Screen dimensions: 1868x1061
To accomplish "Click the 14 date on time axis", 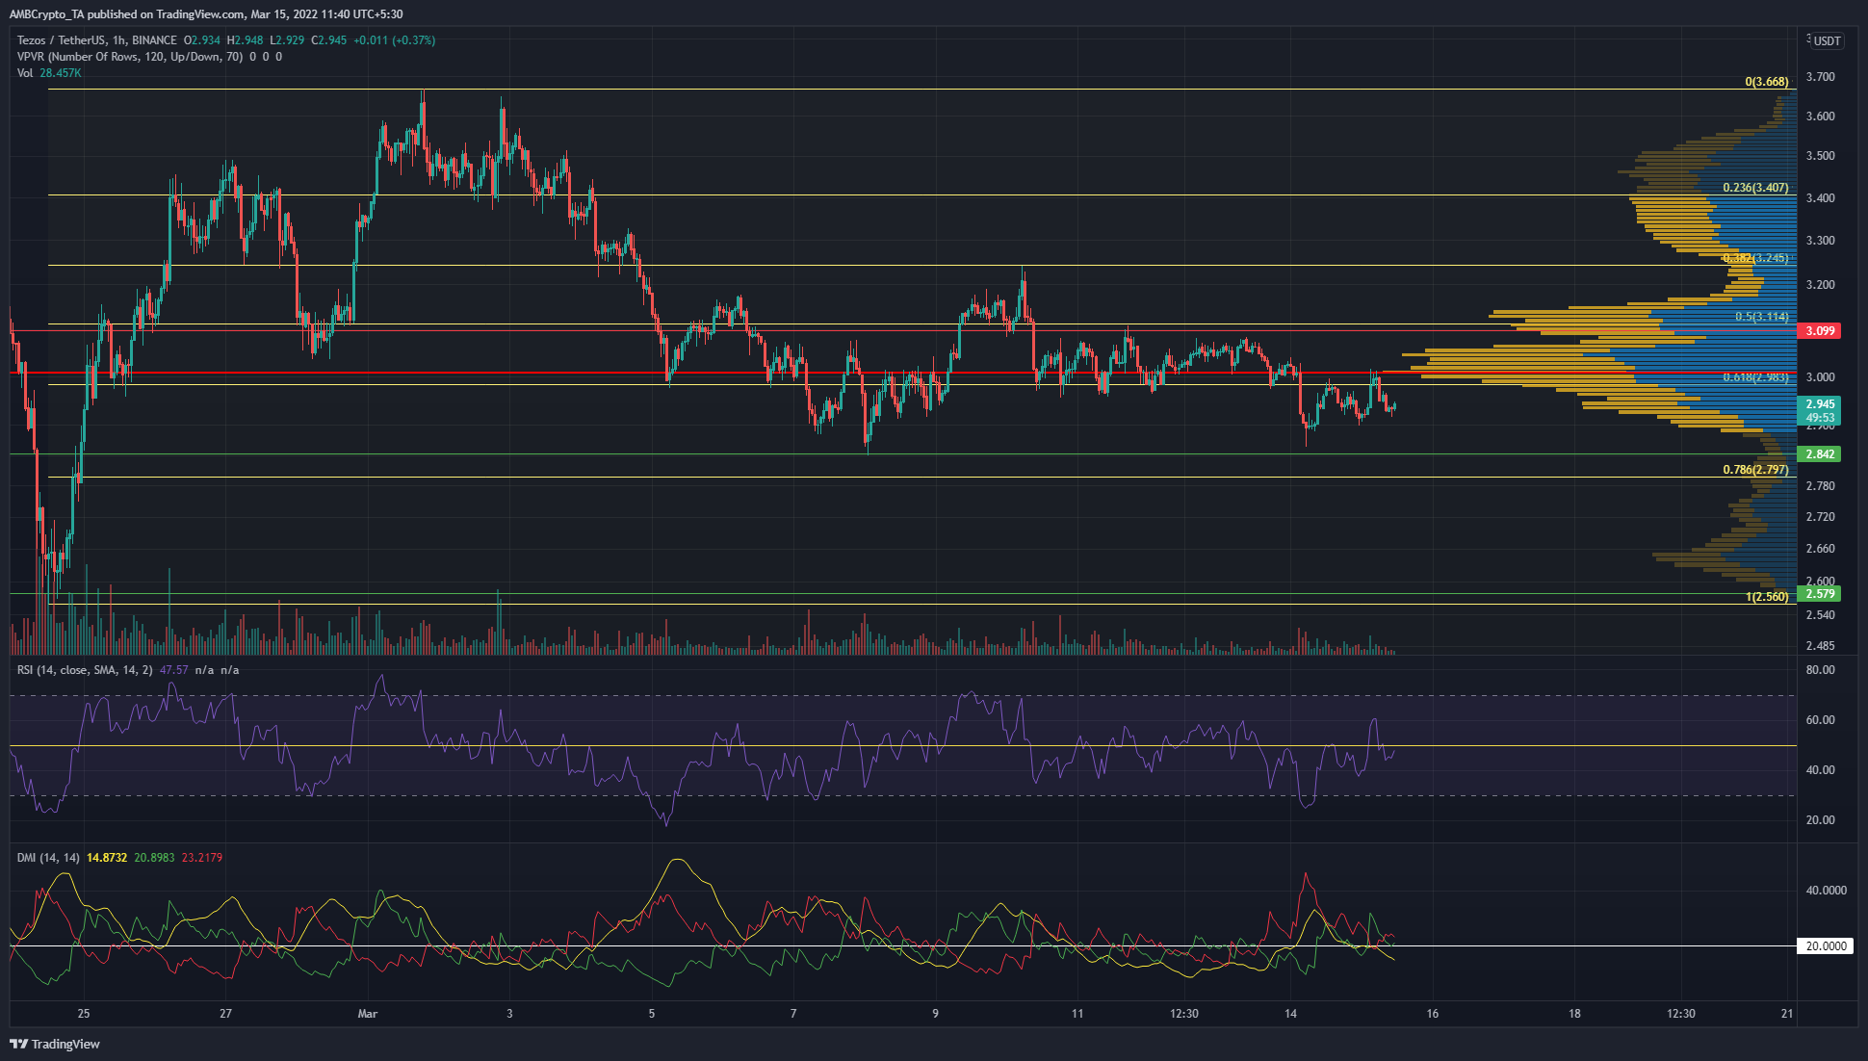I will pos(1290,1014).
